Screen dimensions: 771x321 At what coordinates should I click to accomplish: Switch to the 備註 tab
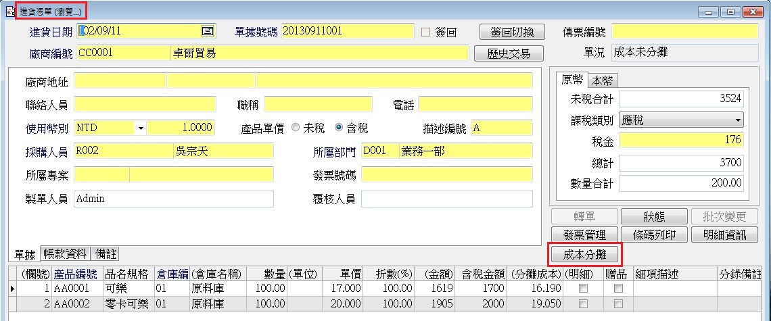(x=105, y=254)
